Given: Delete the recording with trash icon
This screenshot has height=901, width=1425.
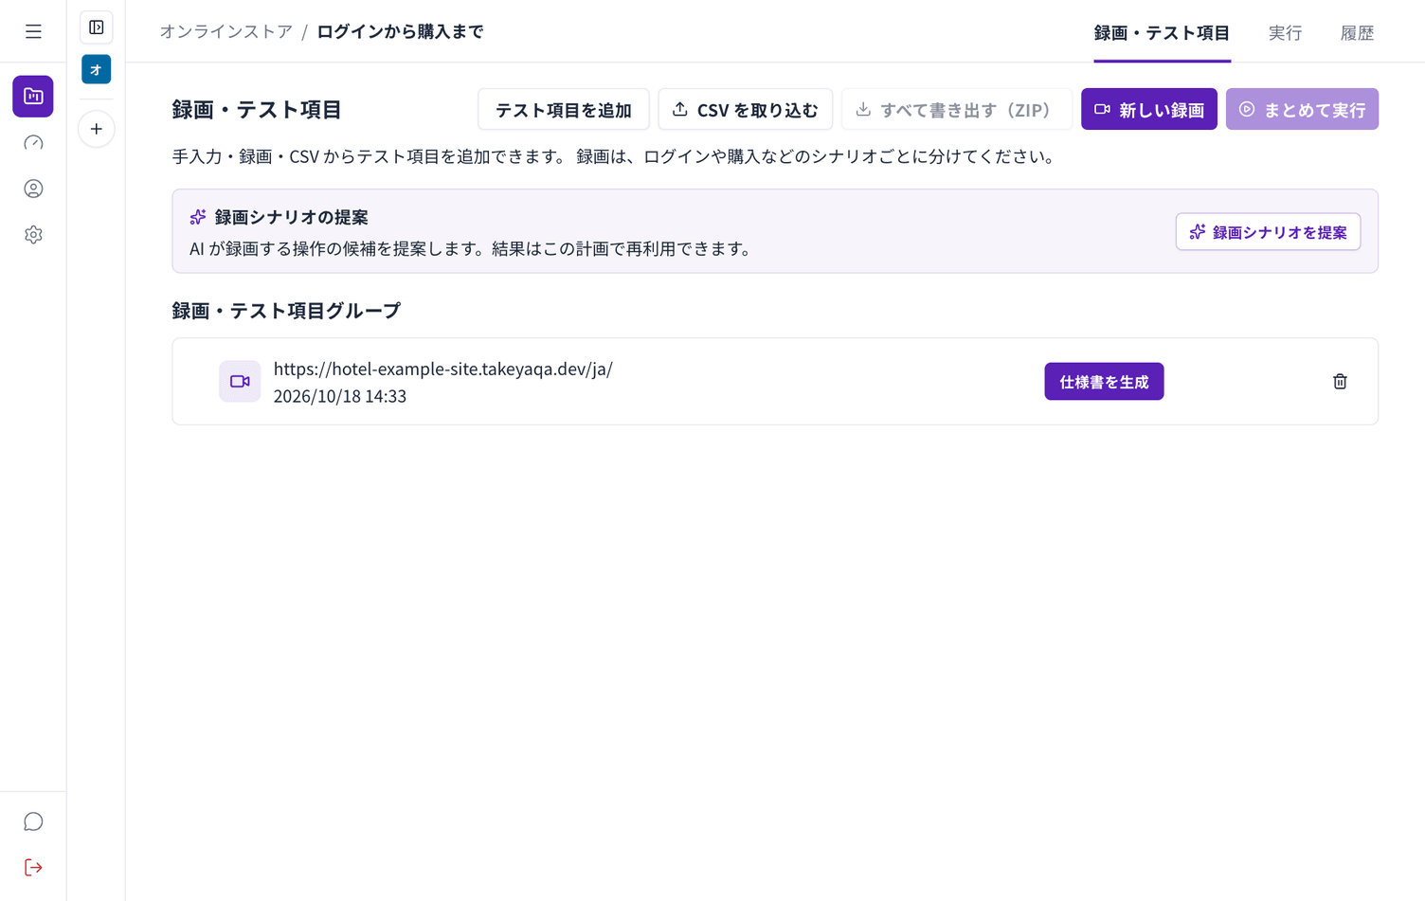Looking at the screenshot, I should 1340,382.
